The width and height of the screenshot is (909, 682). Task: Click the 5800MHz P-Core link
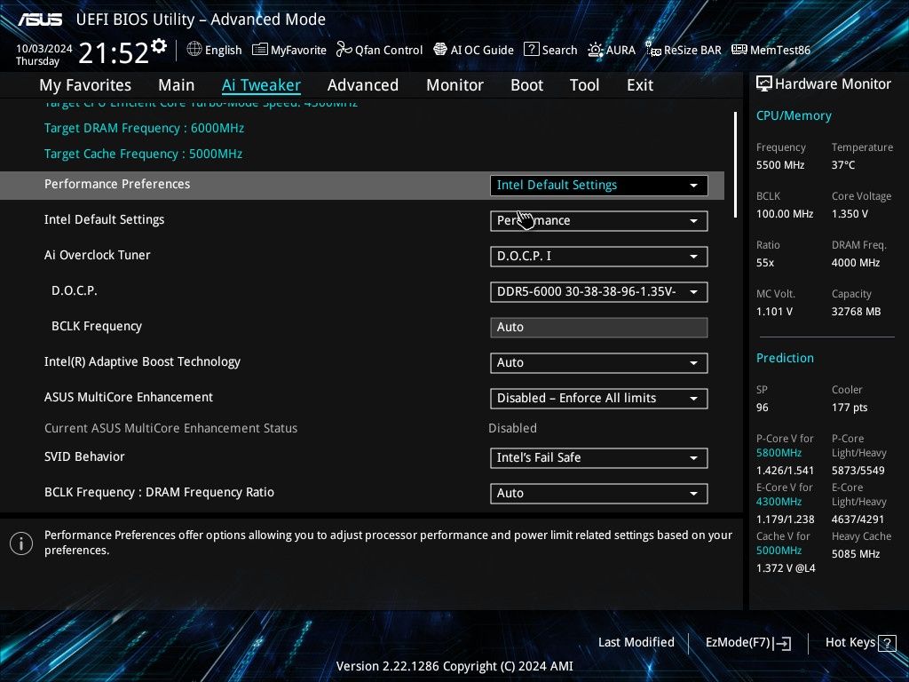[x=779, y=452]
